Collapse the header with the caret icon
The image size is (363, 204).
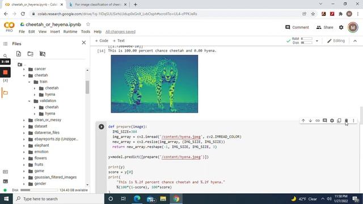355,41
